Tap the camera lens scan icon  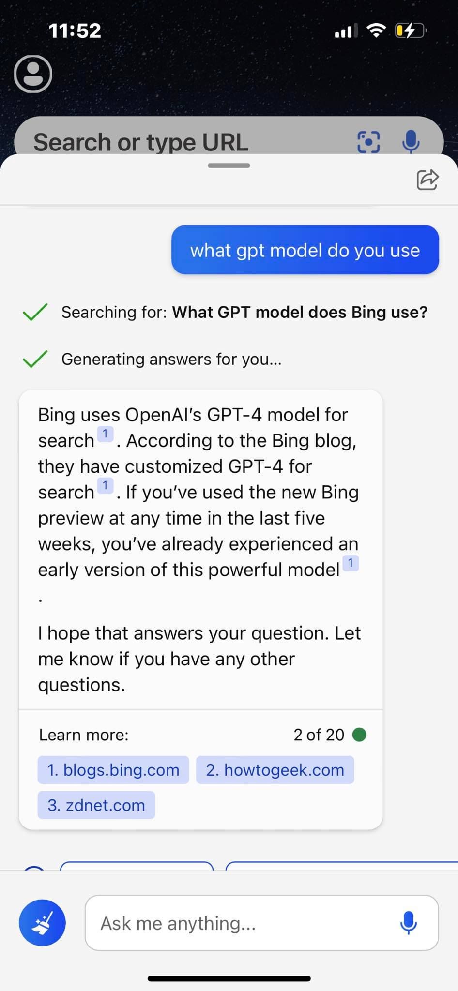(368, 141)
